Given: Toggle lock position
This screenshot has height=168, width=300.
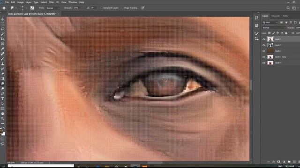Looking at the screenshot, I should pyautogui.click(x=277, y=33).
